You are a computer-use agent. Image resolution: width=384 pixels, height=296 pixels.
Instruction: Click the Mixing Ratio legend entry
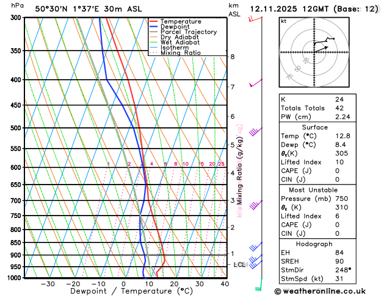tap(175, 53)
